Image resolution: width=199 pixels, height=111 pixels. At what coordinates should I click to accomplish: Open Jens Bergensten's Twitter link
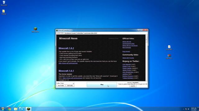128,72
